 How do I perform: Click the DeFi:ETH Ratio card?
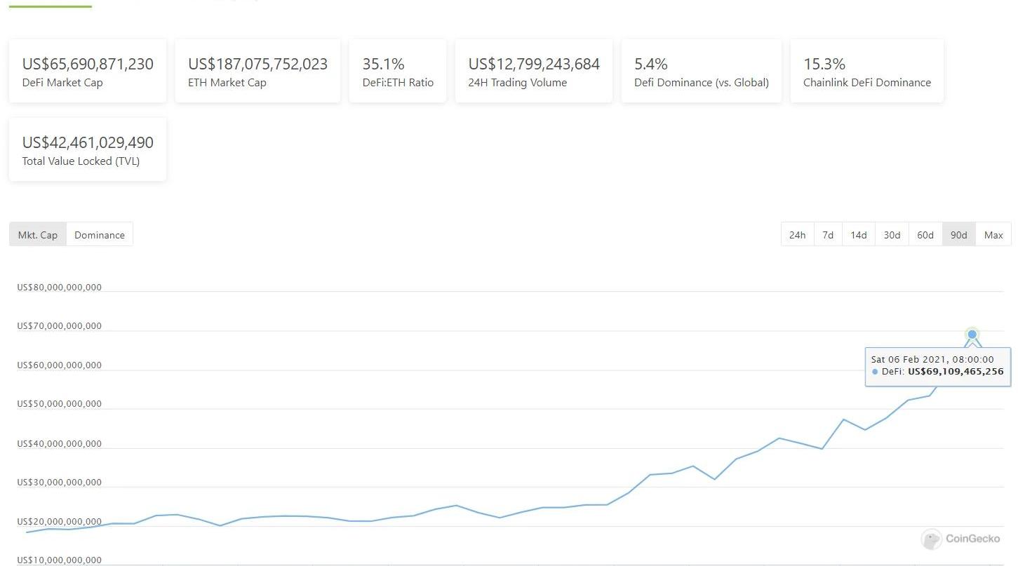pyautogui.click(x=398, y=72)
